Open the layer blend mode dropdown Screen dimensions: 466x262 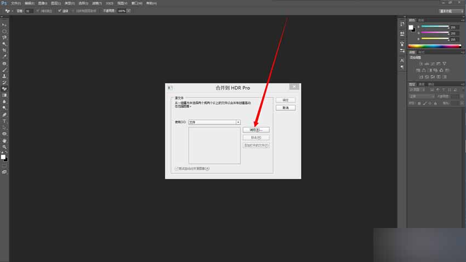(422, 96)
